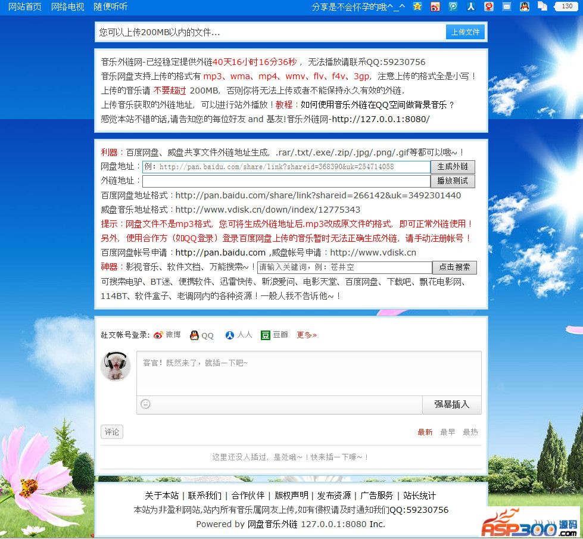
Task: Click the text 分享是不会怀孕的哦^_^
Action: [x=358, y=7]
